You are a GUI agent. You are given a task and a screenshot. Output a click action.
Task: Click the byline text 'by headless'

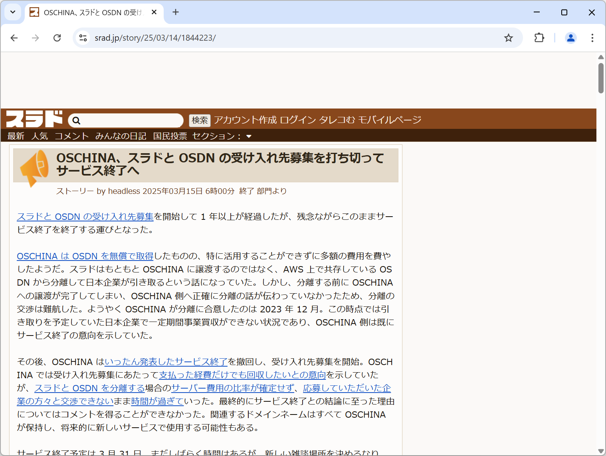[118, 191]
